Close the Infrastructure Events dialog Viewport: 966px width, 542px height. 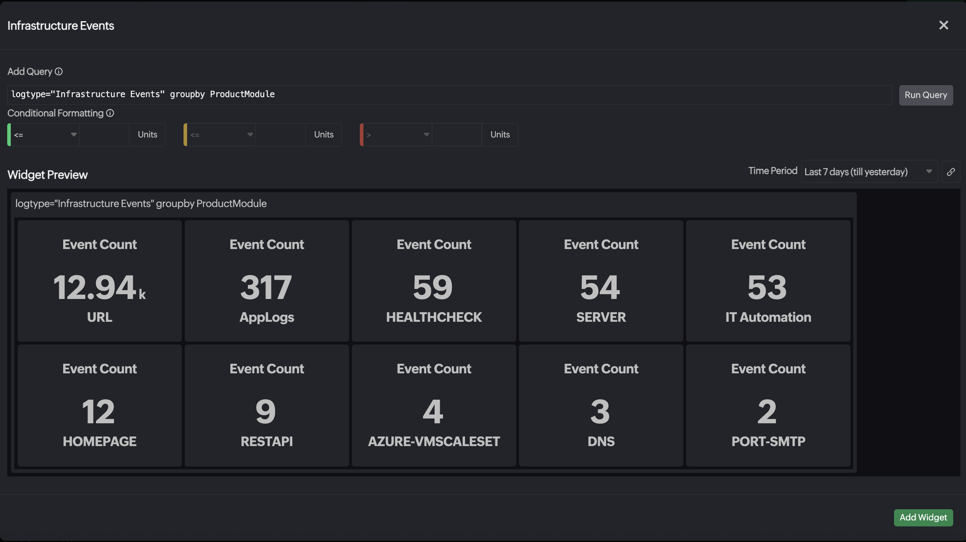(944, 25)
